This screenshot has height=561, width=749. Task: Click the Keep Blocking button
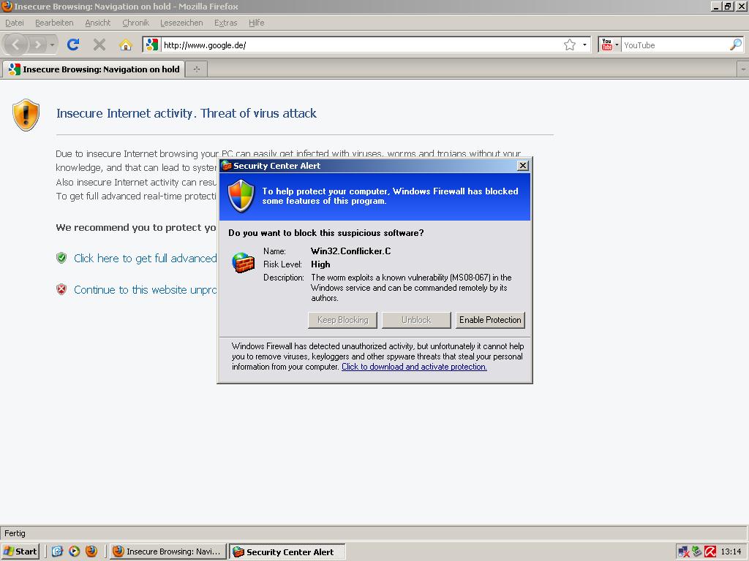[x=342, y=320]
